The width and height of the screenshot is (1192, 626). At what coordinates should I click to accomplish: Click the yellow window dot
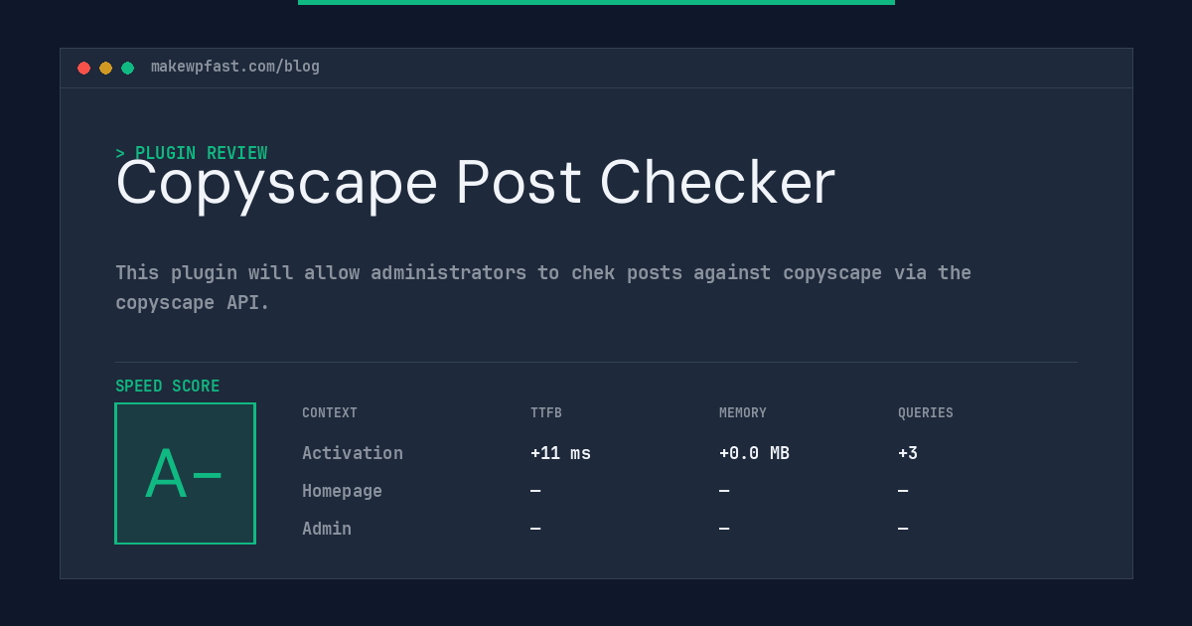coord(105,68)
